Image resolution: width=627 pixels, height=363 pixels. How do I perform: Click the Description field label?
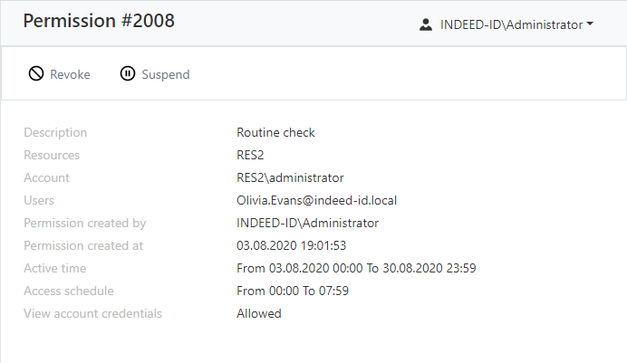pos(55,132)
